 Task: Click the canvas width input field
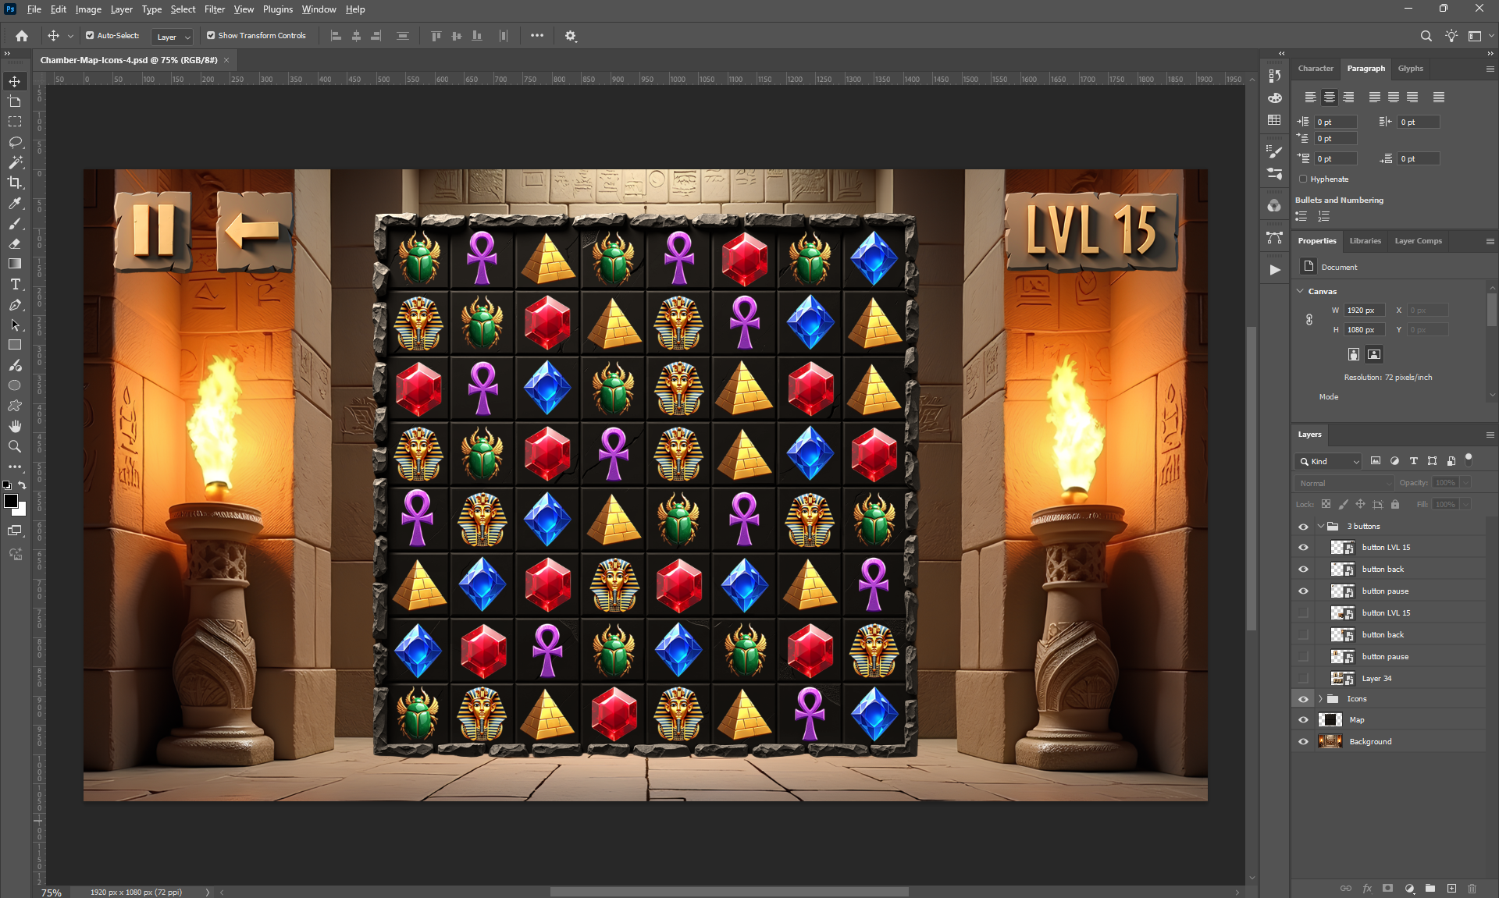[1364, 311]
